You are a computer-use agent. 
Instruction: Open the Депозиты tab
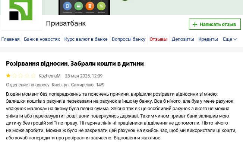183,39
